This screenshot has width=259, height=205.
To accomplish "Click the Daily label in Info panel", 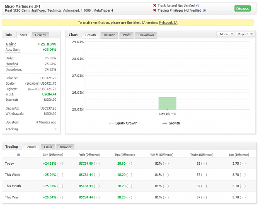I will 10,58.
